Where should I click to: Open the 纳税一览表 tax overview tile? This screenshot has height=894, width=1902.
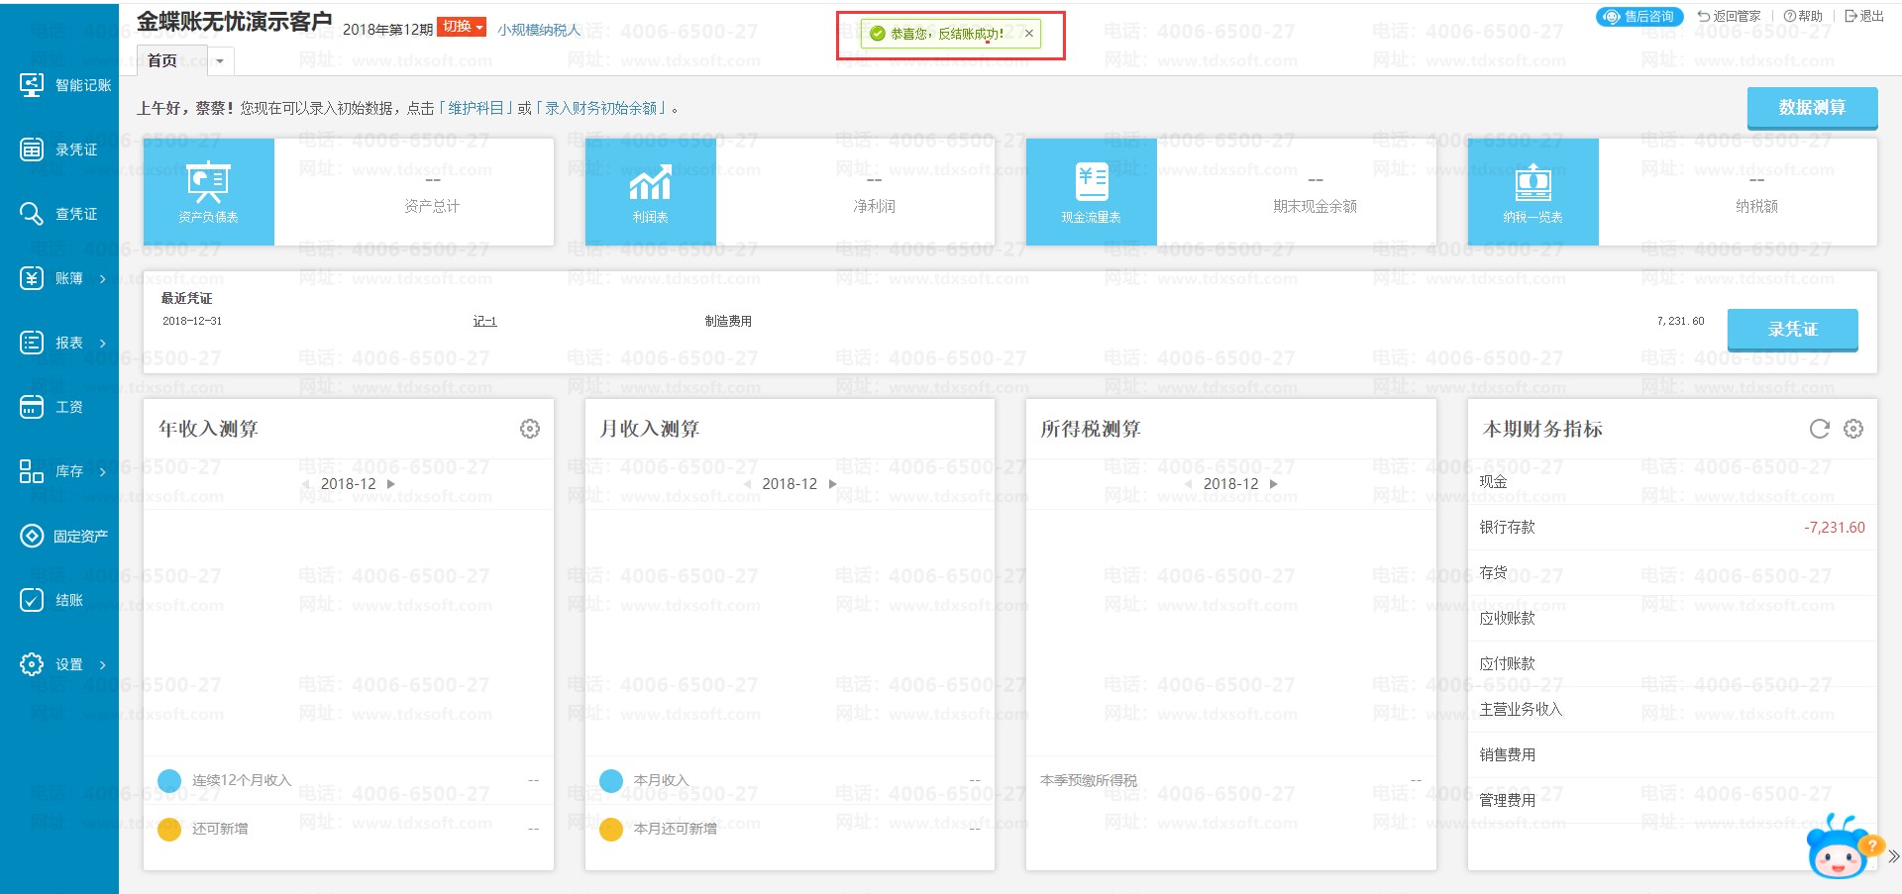[1532, 192]
